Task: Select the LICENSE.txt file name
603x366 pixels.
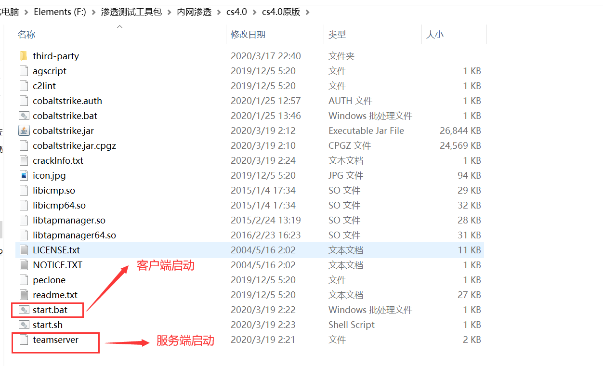Action: pyautogui.click(x=56, y=250)
